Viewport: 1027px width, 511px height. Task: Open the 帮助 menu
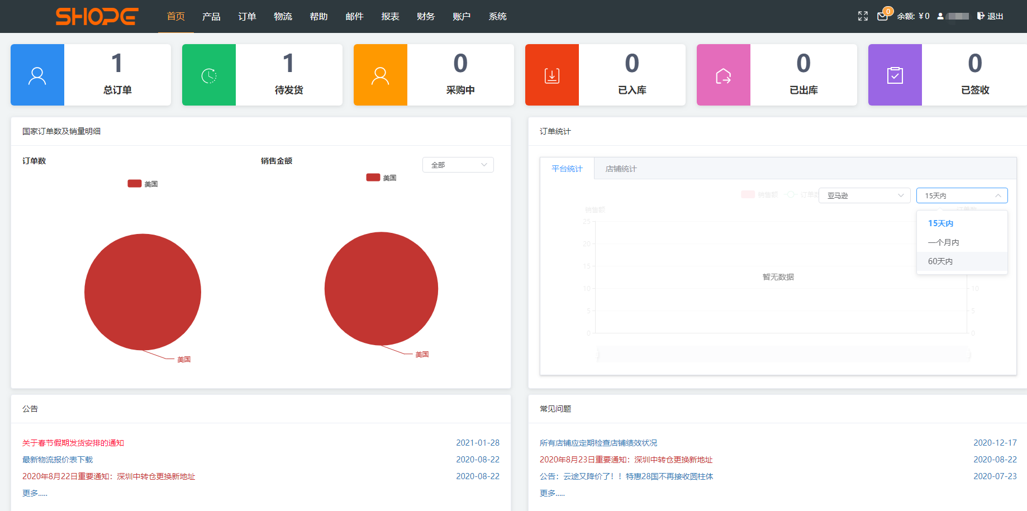(x=318, y=16)
